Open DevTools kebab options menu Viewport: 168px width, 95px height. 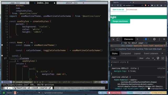[159, 39]
